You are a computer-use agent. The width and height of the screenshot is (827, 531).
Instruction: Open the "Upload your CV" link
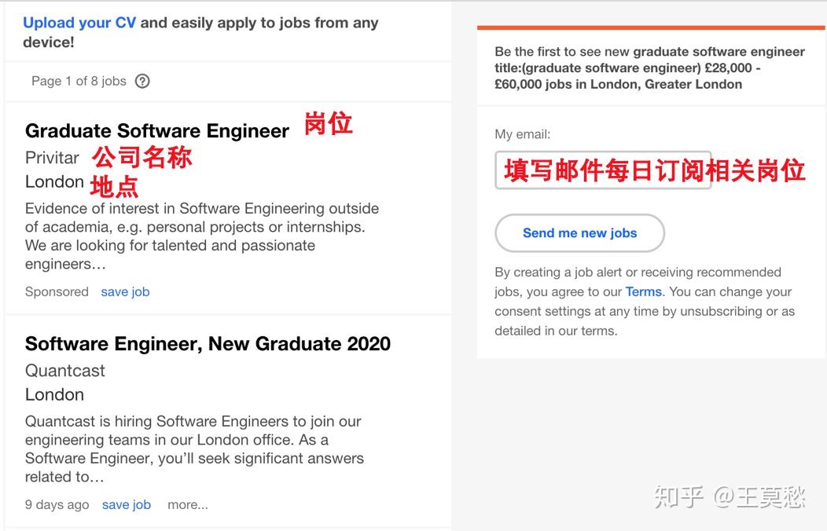click(x=79, y=23)
